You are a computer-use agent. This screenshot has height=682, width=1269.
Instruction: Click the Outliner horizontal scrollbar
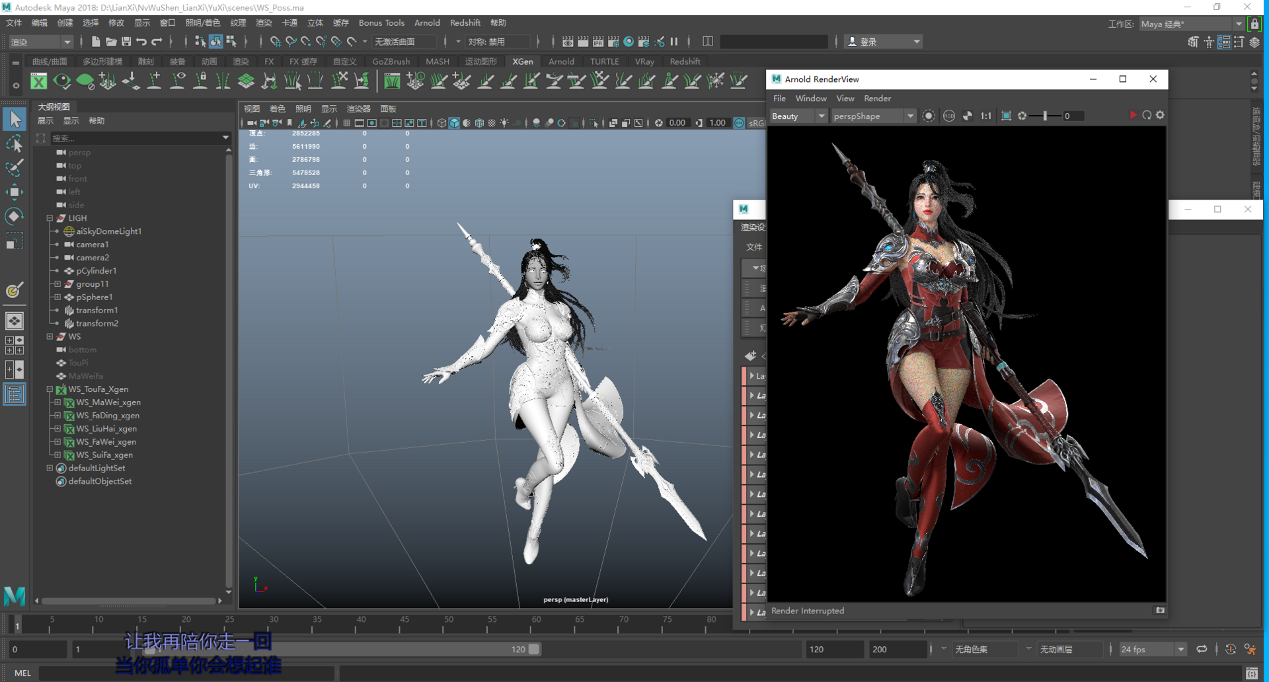[x=129, y=601]
